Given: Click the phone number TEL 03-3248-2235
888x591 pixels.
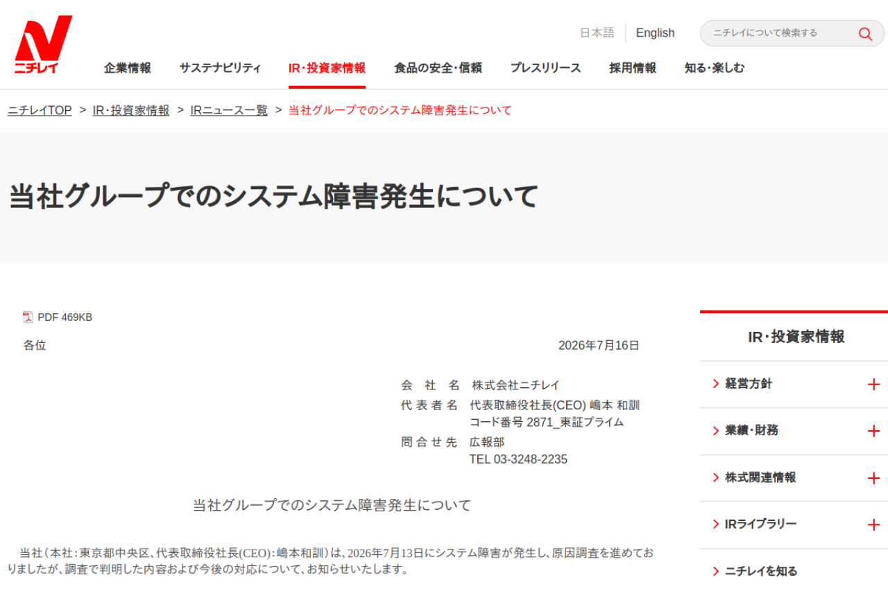Looking at the screenshot, I should (518, 459).
